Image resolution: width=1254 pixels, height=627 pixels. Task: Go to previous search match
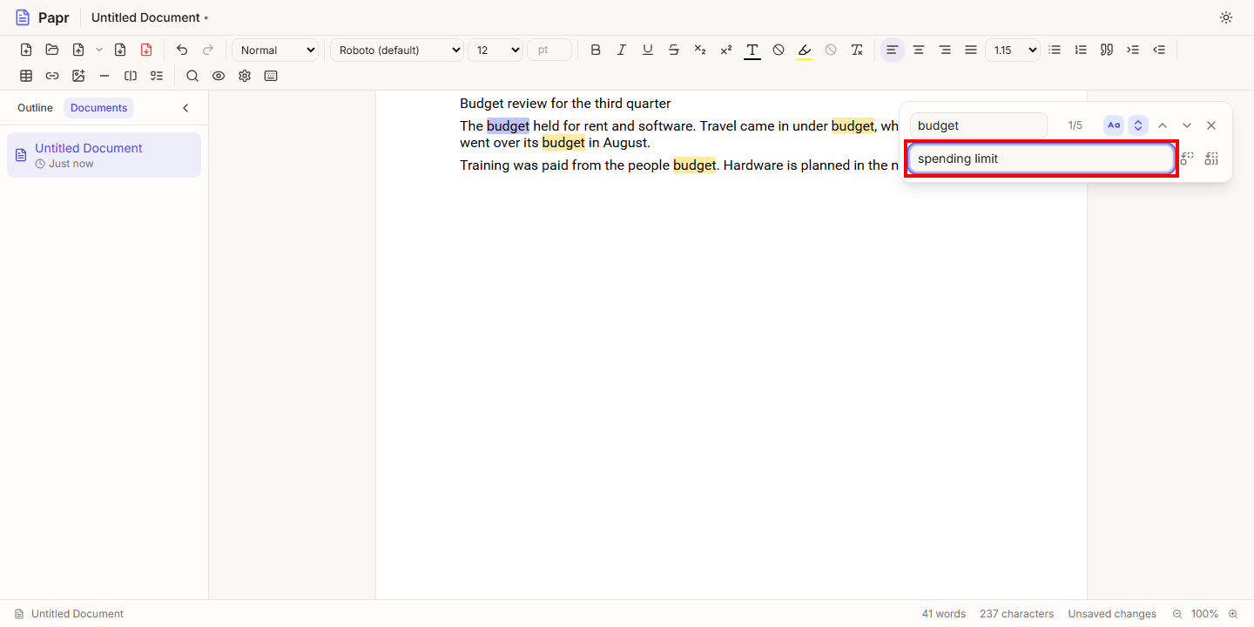point(1163,125)
